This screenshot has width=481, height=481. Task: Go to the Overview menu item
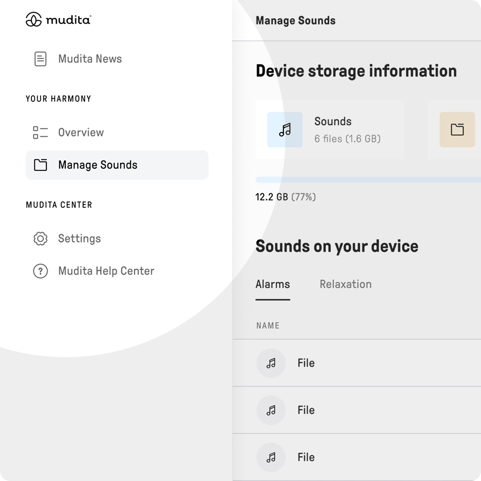[x=81, y=132]
